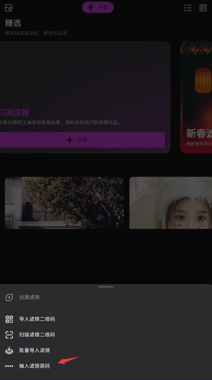Tap the create filter plus icon

(x=9, y=297)
